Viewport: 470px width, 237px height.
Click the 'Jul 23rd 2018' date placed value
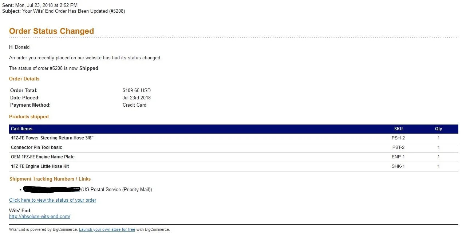pos(137,98)
